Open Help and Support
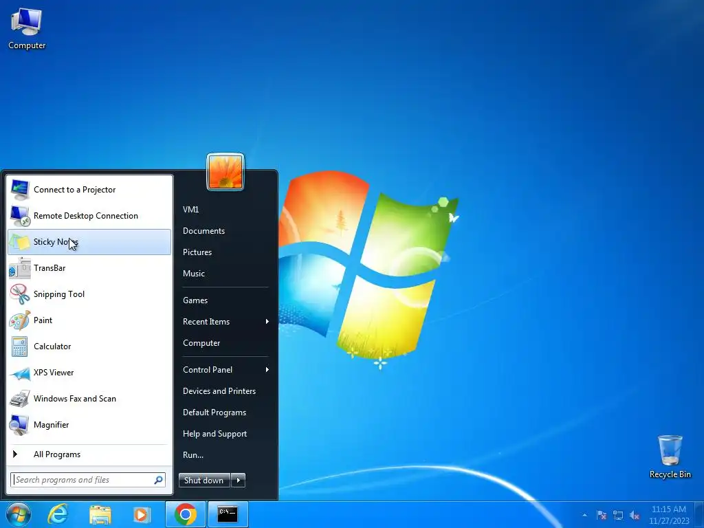 point(214,434)
